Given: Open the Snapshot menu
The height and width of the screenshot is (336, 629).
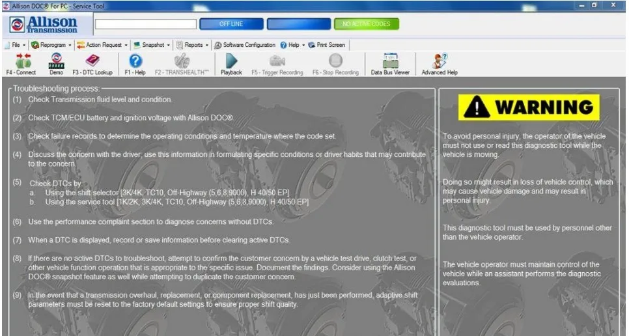Looking at the screenshot, I should (x=153, y=45).
